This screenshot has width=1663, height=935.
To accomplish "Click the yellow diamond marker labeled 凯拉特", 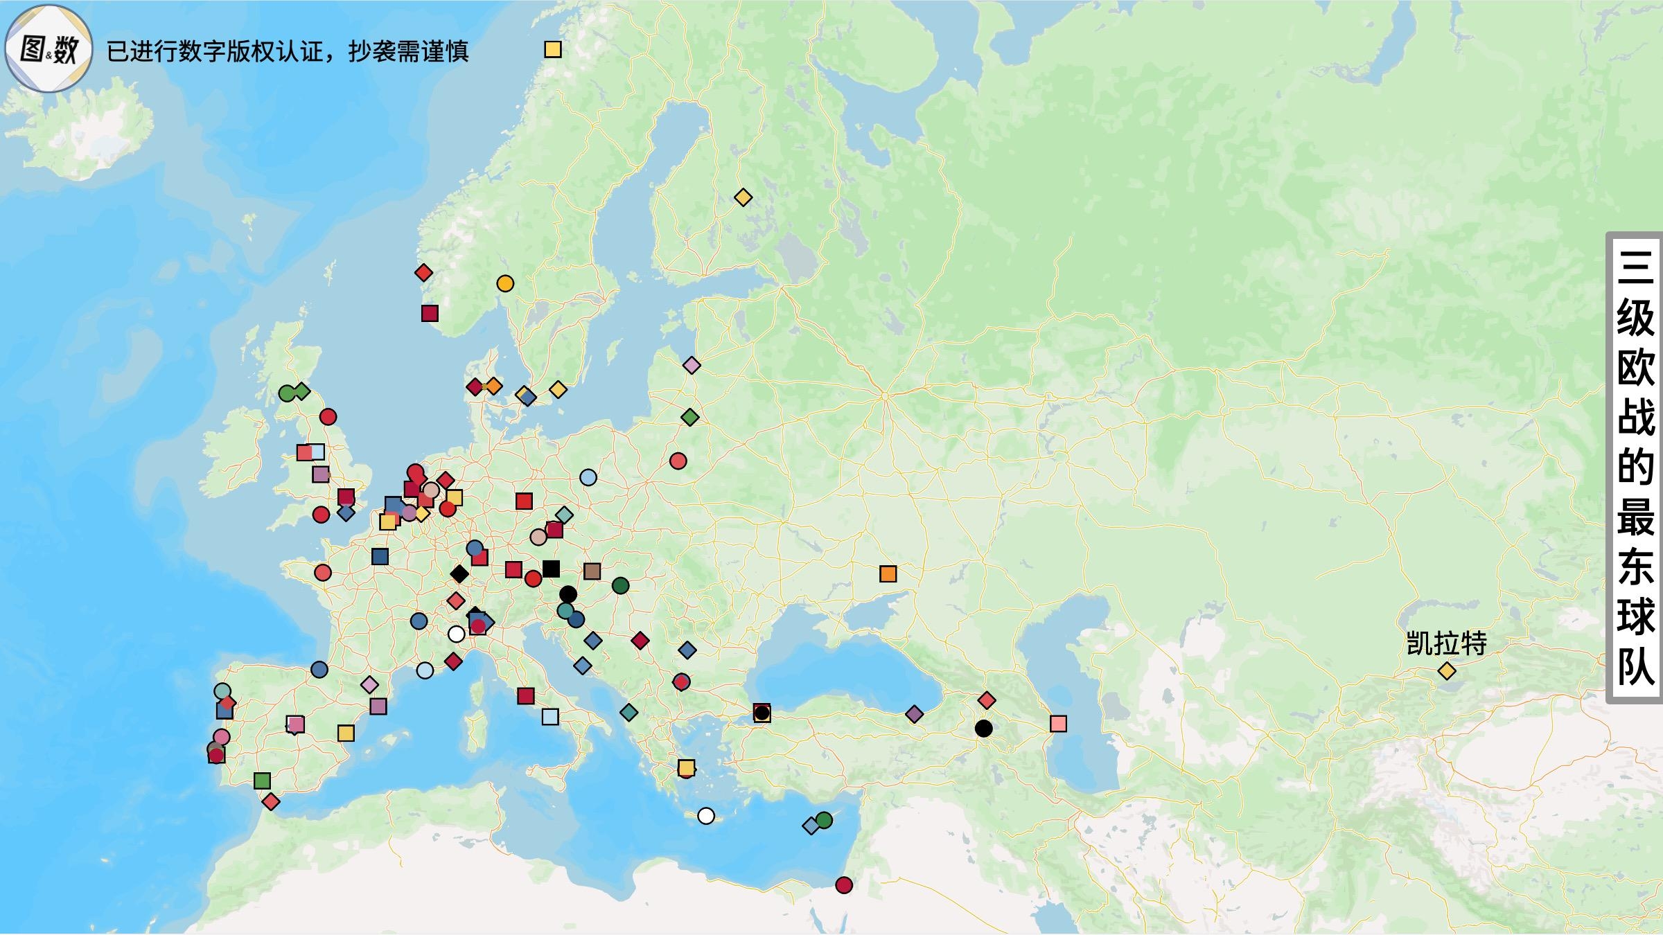I will [x=1447, y=670].
